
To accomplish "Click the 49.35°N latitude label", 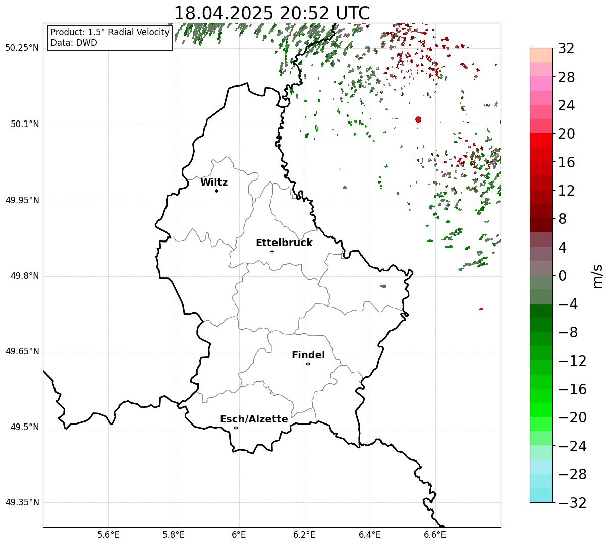I will 22,503.
